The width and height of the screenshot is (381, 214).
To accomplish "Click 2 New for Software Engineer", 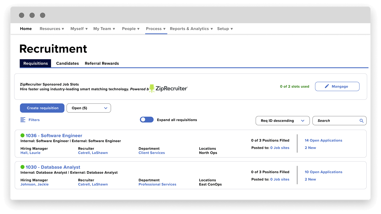I will pos(310,148).
